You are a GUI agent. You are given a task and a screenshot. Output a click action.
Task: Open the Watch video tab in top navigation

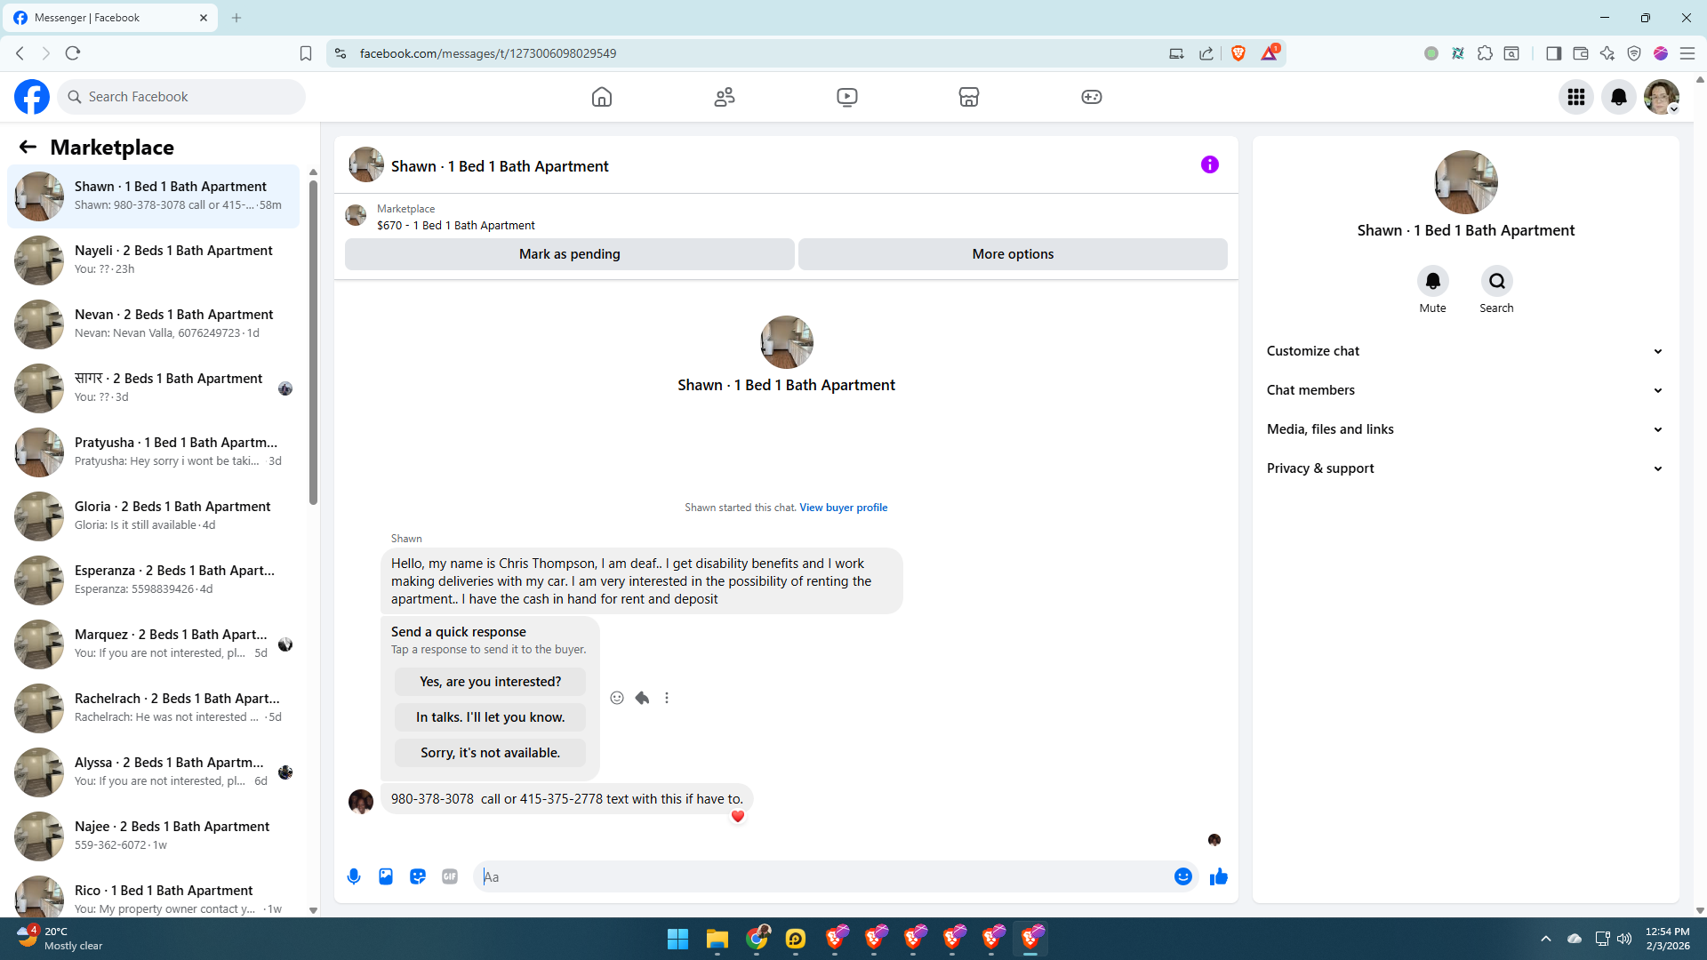(846, 97)
